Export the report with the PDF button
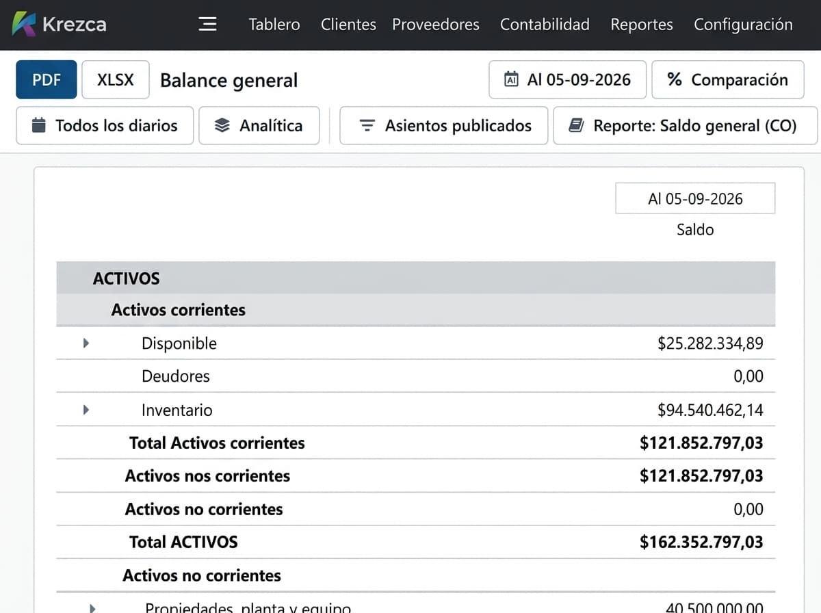This screenshot has height=613, width=821. (x=47, y=79)
